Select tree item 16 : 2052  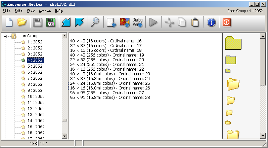pos(36,133)
